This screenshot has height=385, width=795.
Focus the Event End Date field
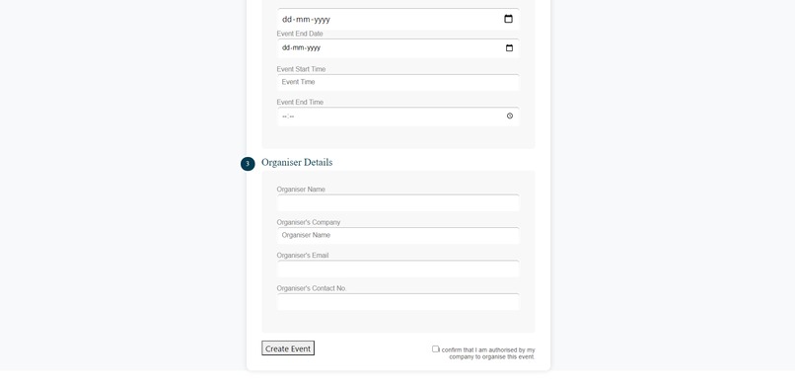398,47
